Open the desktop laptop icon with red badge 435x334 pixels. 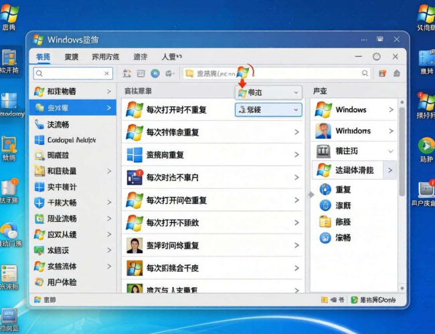coord(426,189)
